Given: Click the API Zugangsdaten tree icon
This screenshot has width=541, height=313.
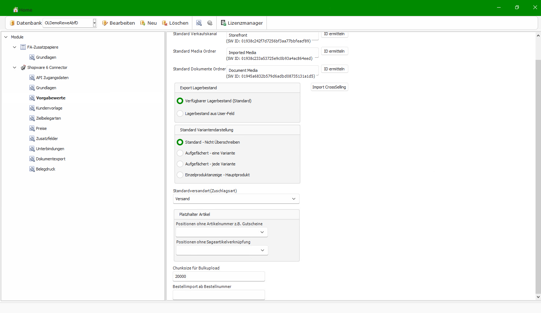Looking at the screenshot, I should point(32,78).
